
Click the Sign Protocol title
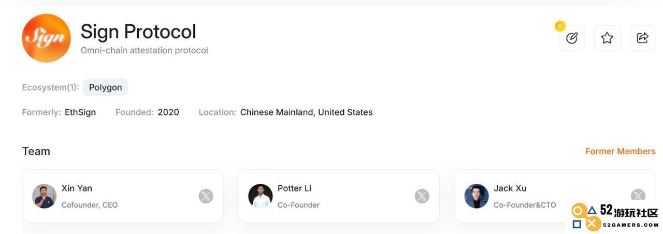(x=138, y=32)
